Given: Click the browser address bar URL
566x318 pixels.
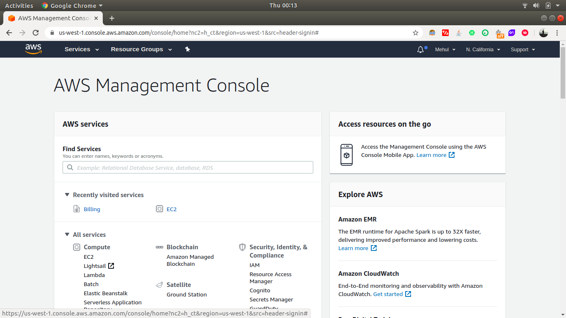Looking at the screenshot, I should click(x=189, y=33).
